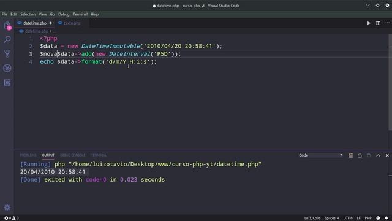This screenshot has width=392, height=221.
Task: Split the editor to the right
Action: click(x=378, y=23)
